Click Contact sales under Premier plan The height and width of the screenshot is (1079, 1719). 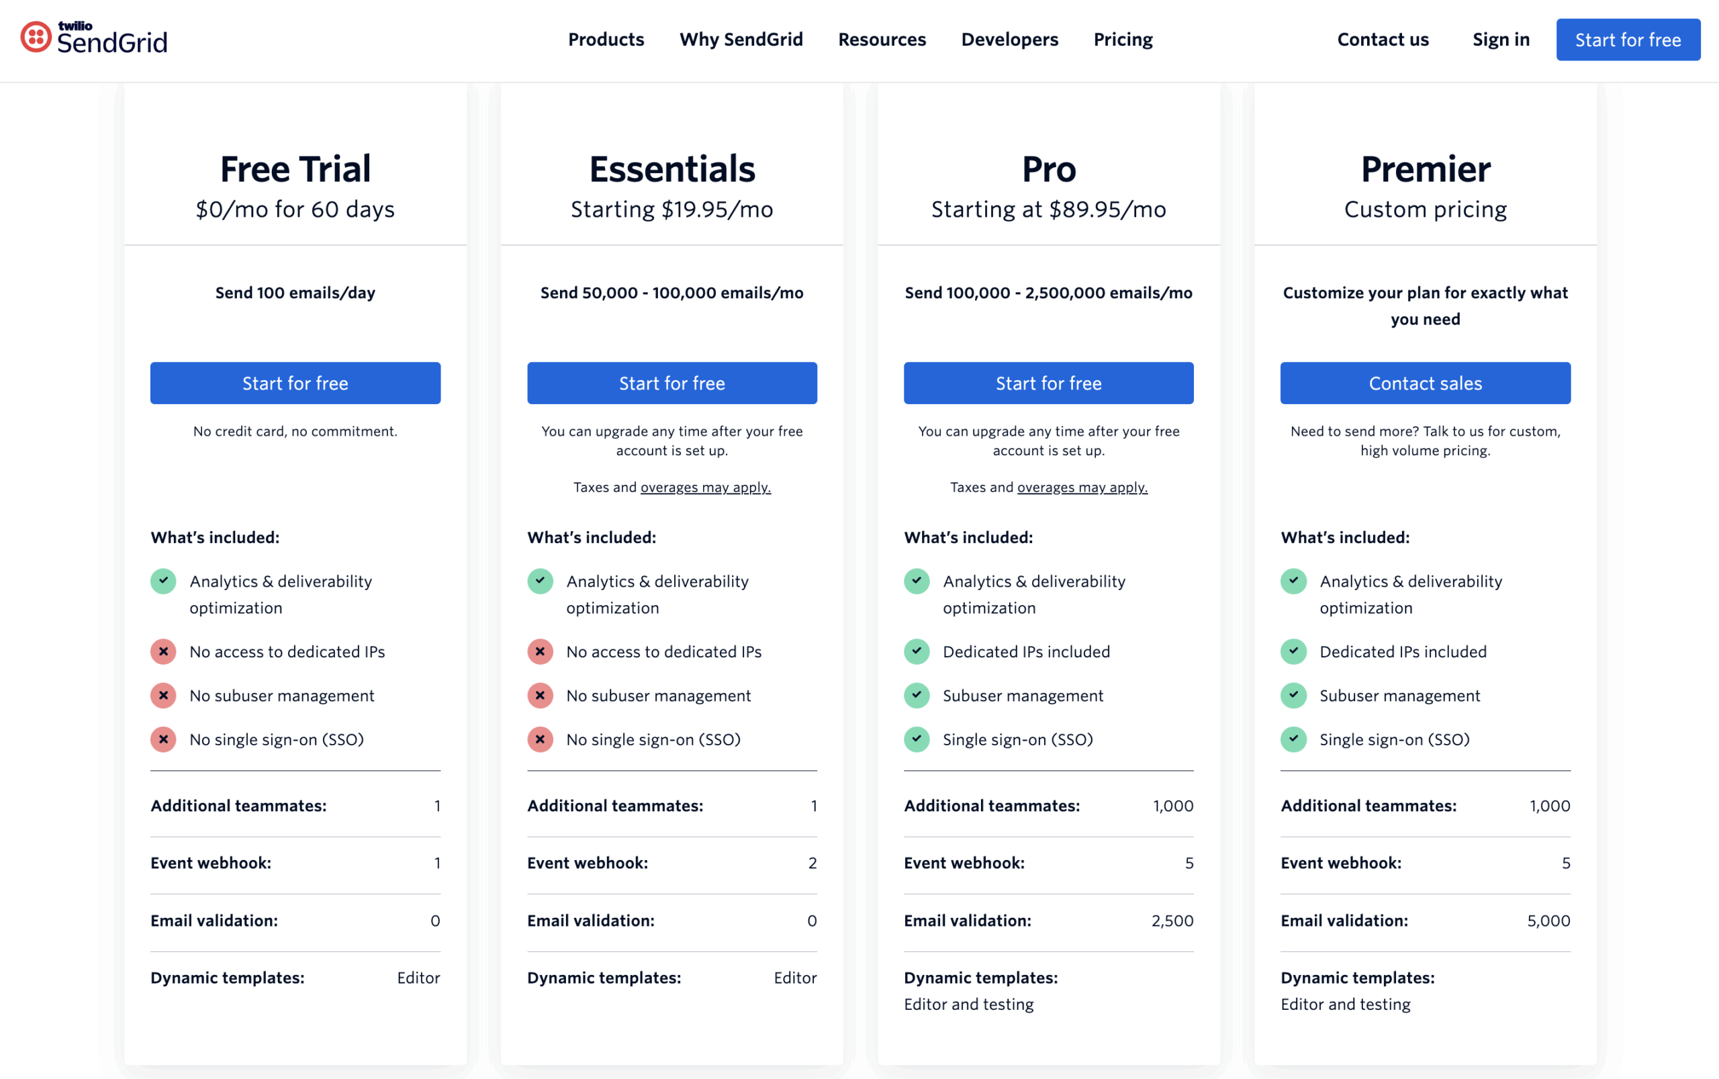[1425, 383]
